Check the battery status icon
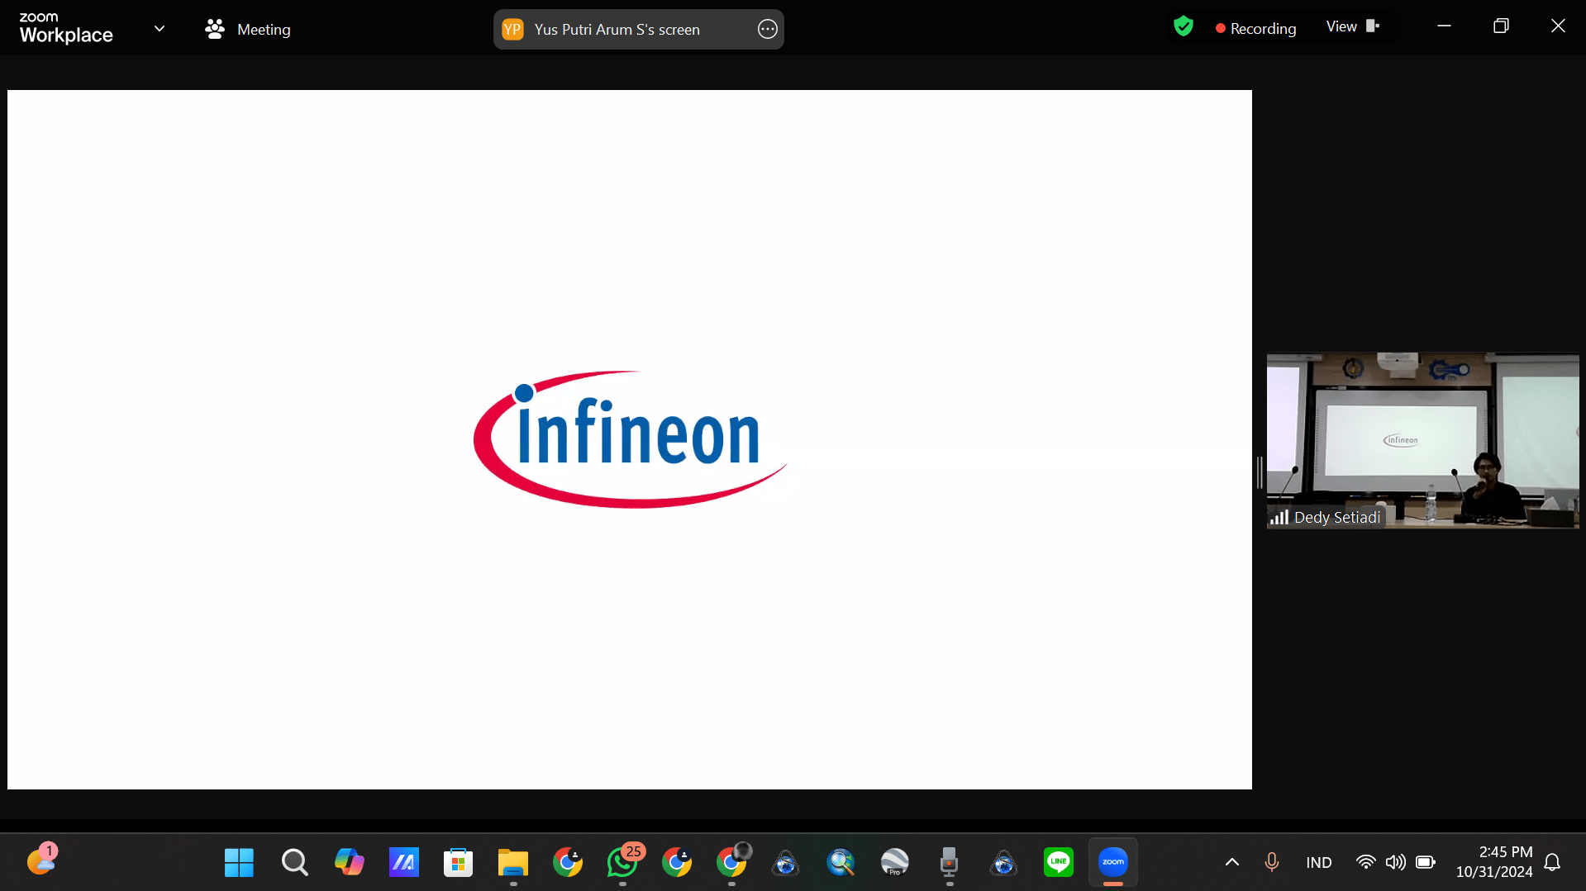 point(1425,862)
